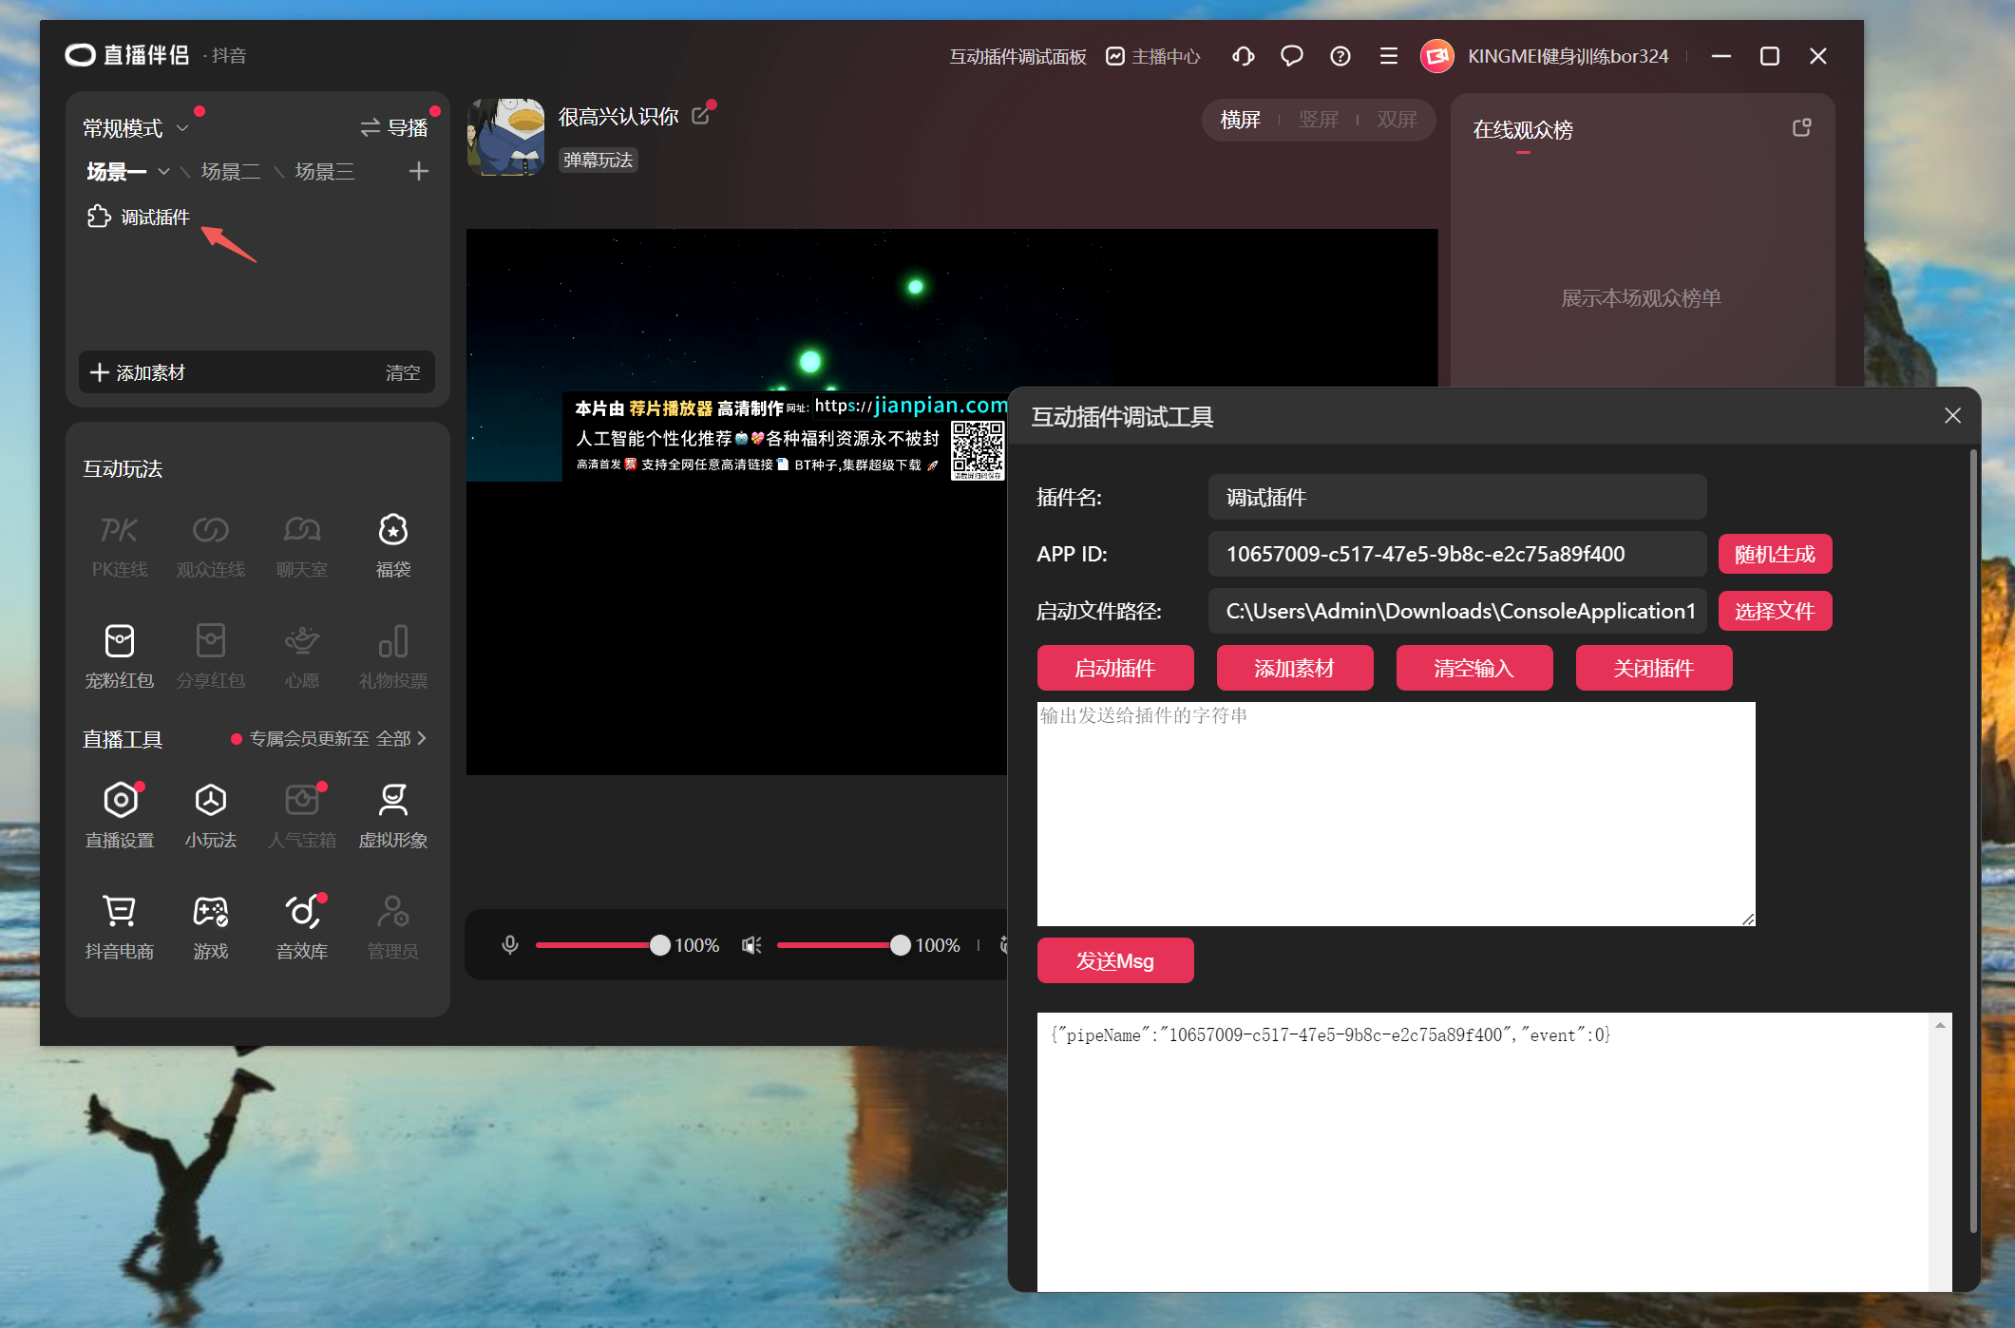Open the 福袋 lucky bag icon
This screenshot has width=2015, height=1328.
392,531
